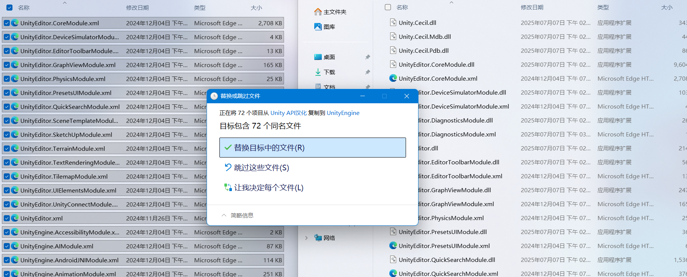Sort left window by 大小 column
Screen dimensions: 687x277
click(x=256, y=8)
